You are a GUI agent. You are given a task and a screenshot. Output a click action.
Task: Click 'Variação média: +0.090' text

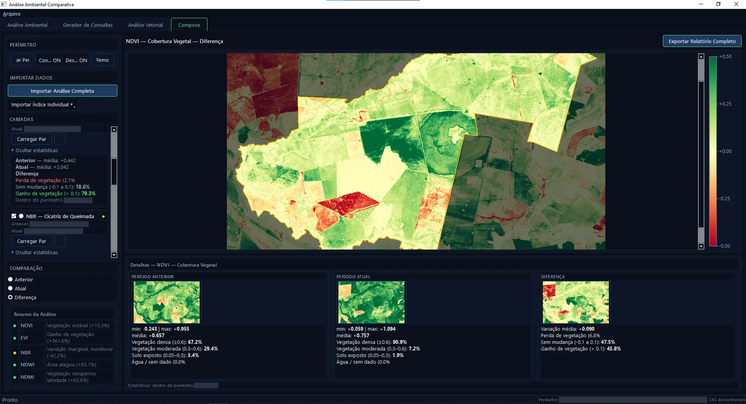(567, 329)
